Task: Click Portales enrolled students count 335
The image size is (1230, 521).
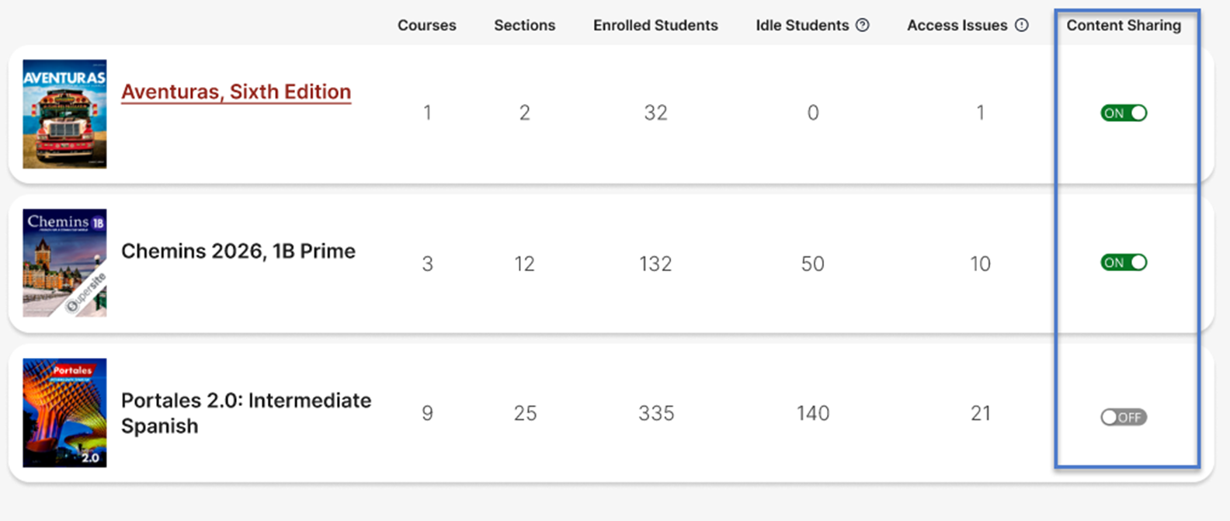Action: click(656, 413)
